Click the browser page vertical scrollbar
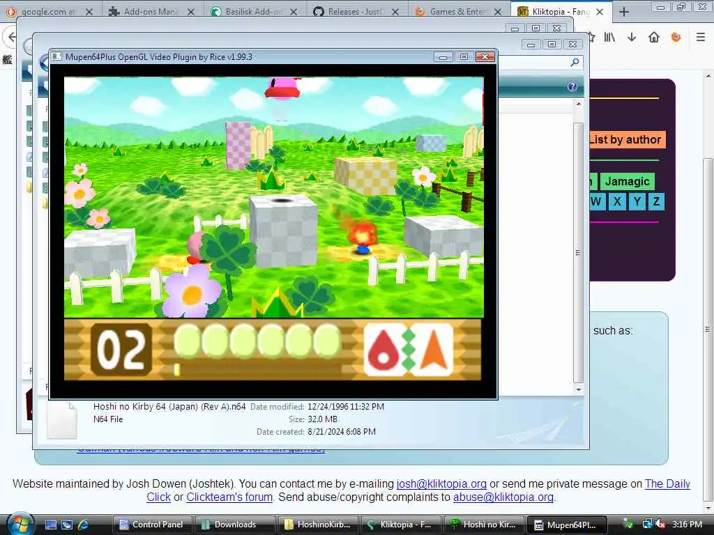714x535 pixels. click(x=708, y=329)
